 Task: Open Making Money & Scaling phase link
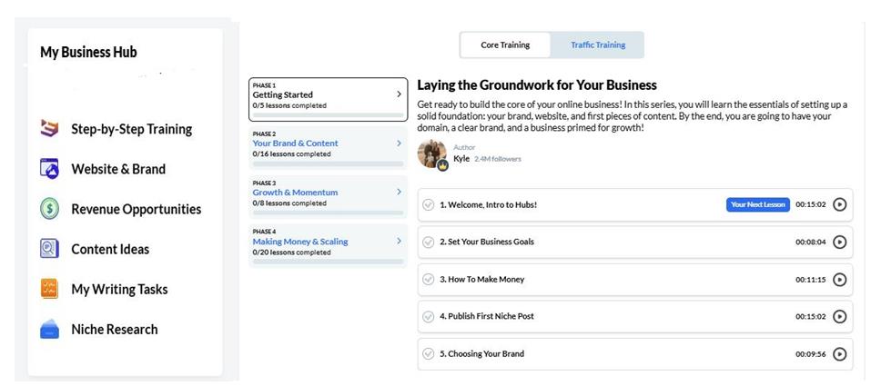300,242
